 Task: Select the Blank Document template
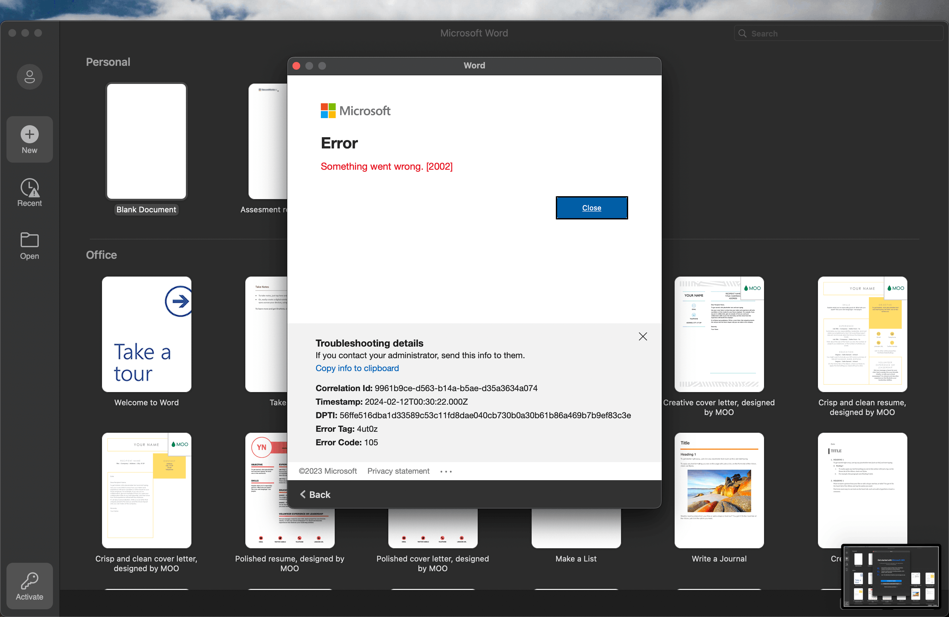tap(146, 149)
